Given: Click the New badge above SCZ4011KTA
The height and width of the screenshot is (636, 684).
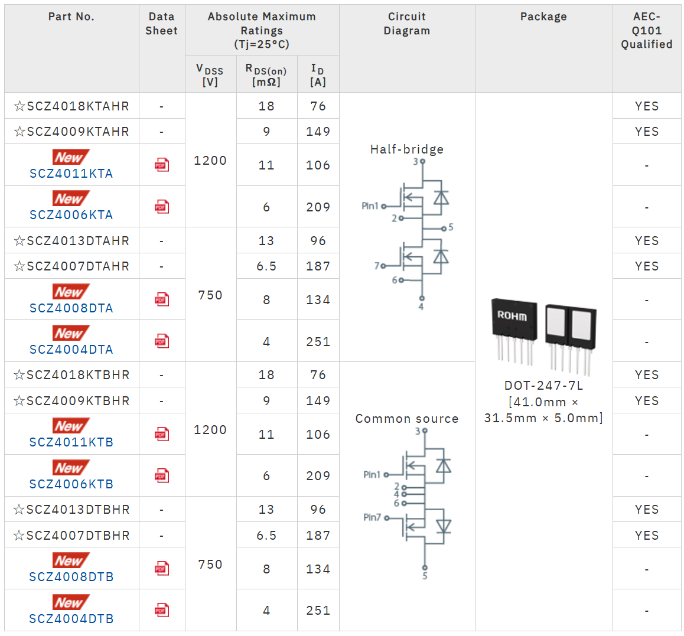Looking at the screenshot, I should point(71,157).
